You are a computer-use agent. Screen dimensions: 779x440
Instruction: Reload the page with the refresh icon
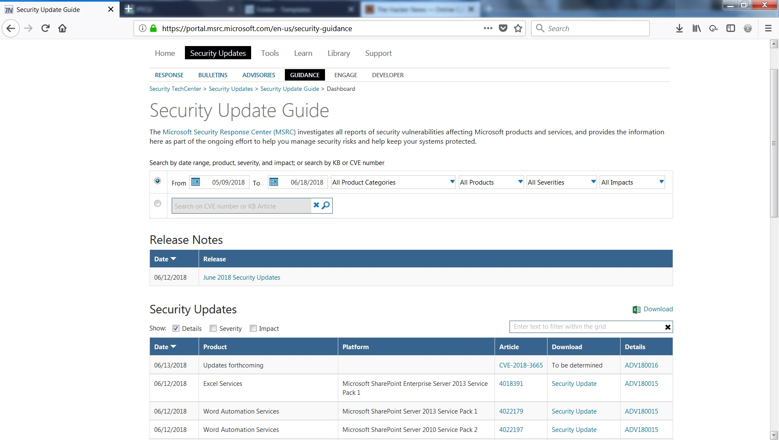click(x=45, y=29)
